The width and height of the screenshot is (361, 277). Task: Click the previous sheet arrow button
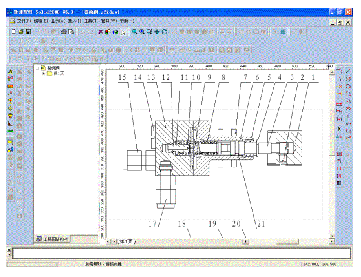(x=108, y=241)
